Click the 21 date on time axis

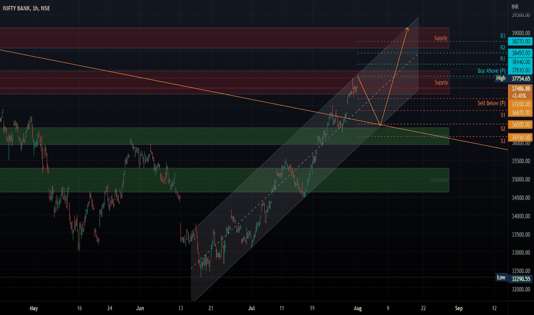point(211,308)
